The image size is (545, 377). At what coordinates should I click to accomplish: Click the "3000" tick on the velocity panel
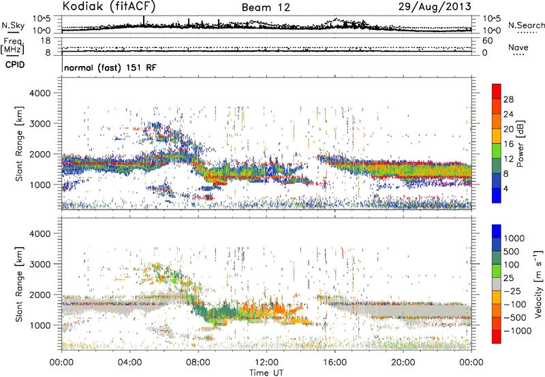point(40,264)
